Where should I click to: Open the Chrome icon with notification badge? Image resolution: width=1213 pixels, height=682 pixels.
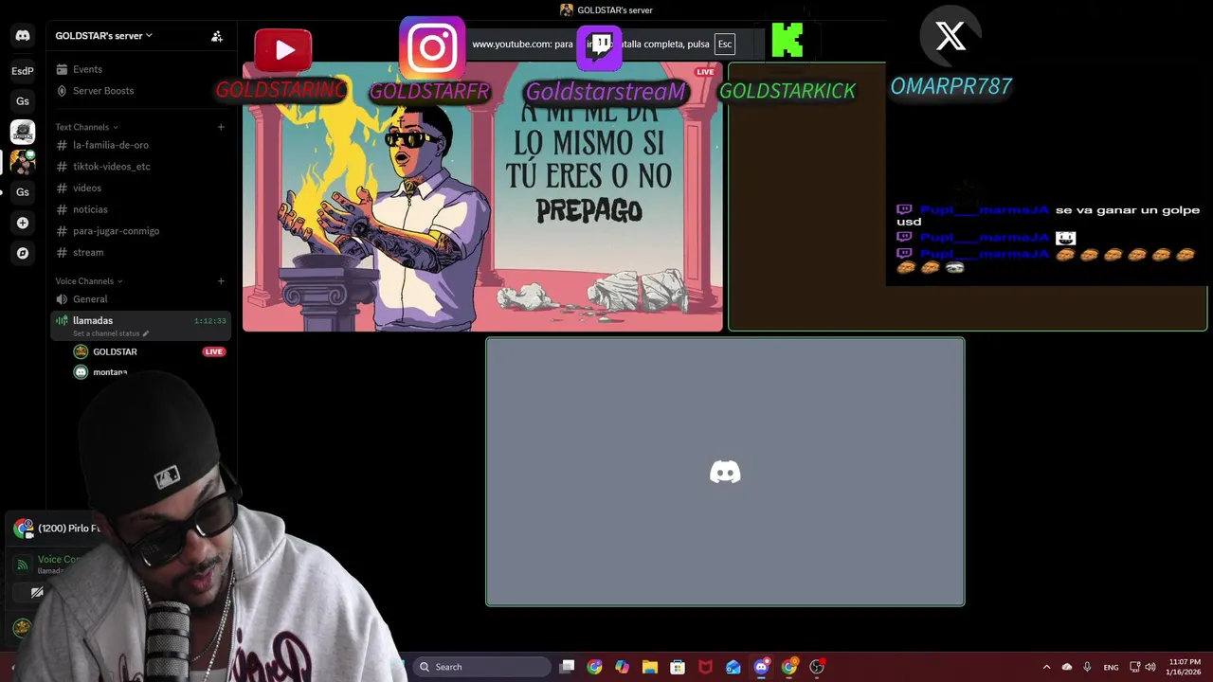point(789,667)
